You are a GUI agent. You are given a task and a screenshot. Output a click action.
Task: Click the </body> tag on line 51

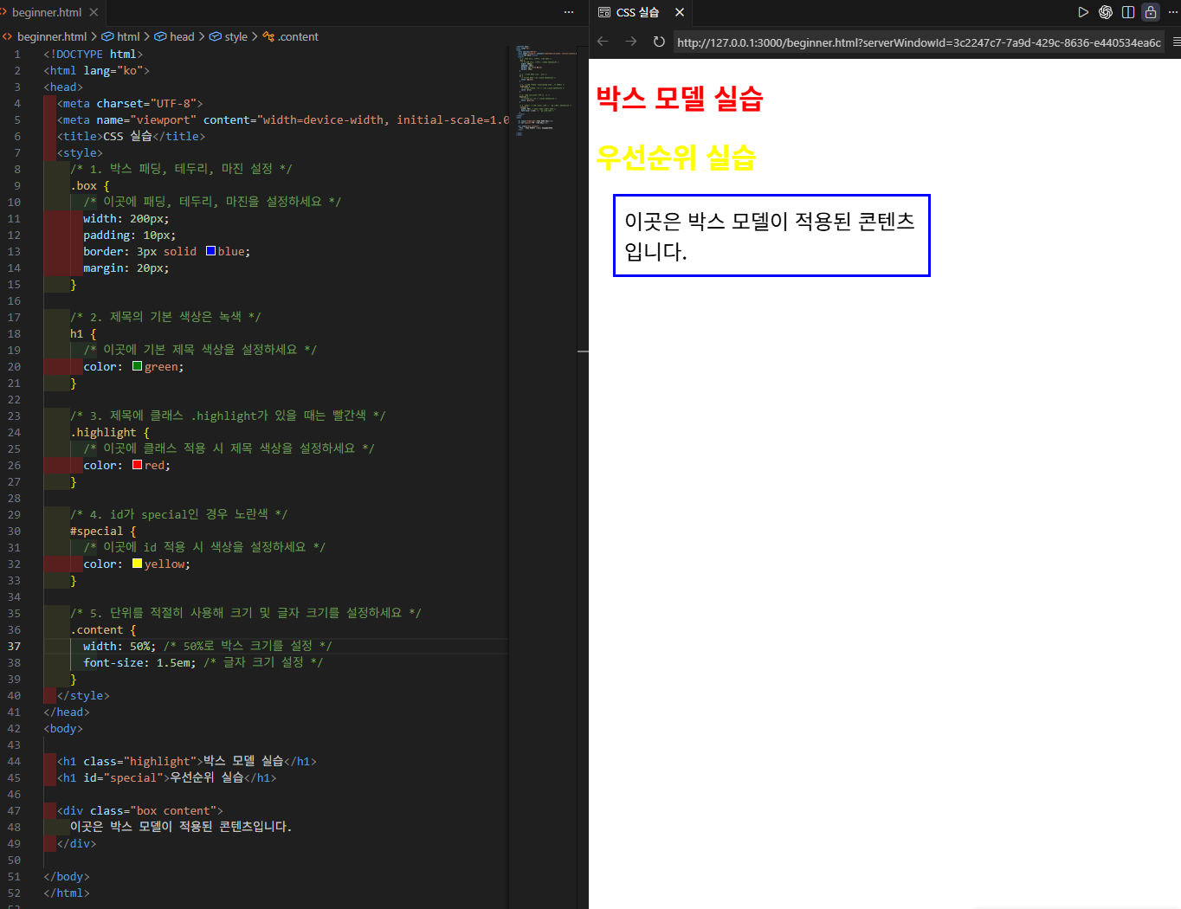coord(67,876)
